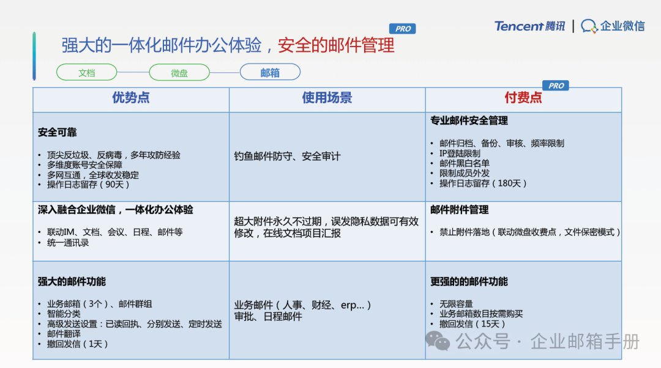Select the 微盘 pill tab
Viewport: 661px width, 368px height.
point(179,72)
